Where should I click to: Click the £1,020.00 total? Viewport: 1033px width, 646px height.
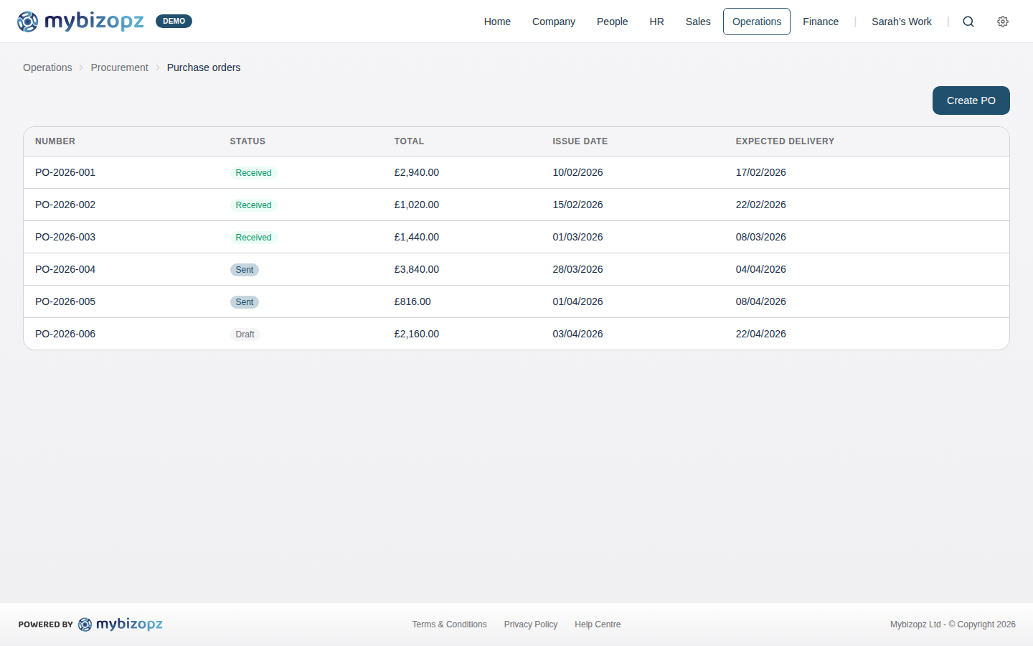[417, 205]
